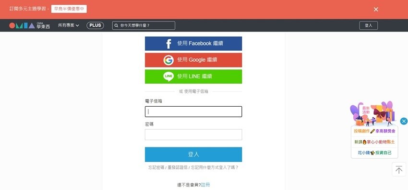Screen dimensions: 408x190
Task: Click the 電子信箱 input field
Action: (193, 112)
